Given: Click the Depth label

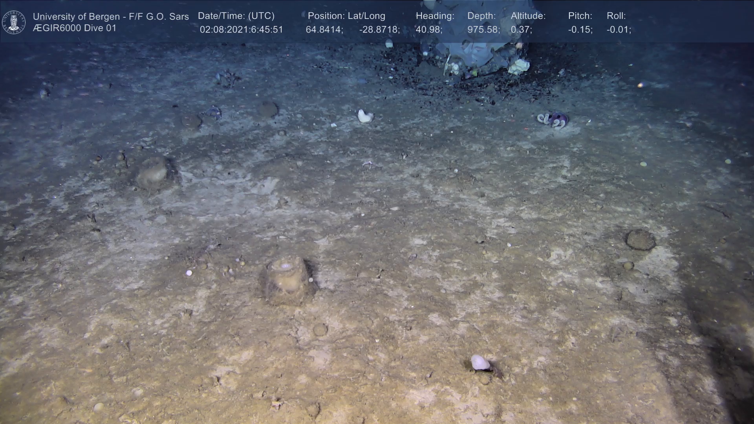Looking at the screenshot, I should [481, 16].
